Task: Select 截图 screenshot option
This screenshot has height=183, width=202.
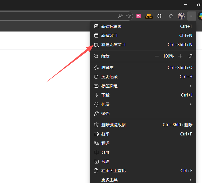Action: (x=105, y=162)
